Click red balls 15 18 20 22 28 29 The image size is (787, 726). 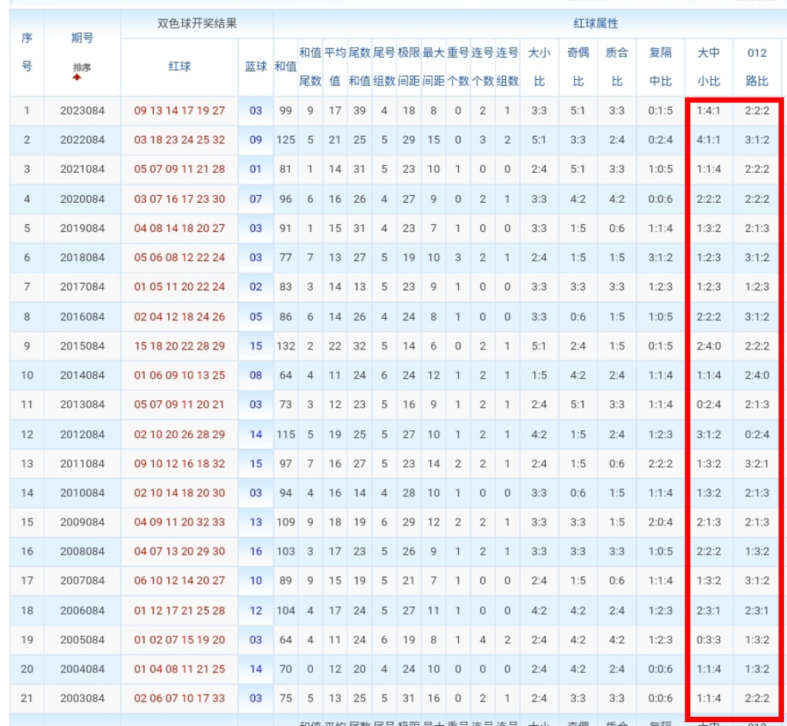tap(179, 346)
